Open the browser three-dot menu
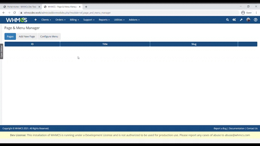The image size is (260, 146). pyautogui.click(x=256, y=12)
